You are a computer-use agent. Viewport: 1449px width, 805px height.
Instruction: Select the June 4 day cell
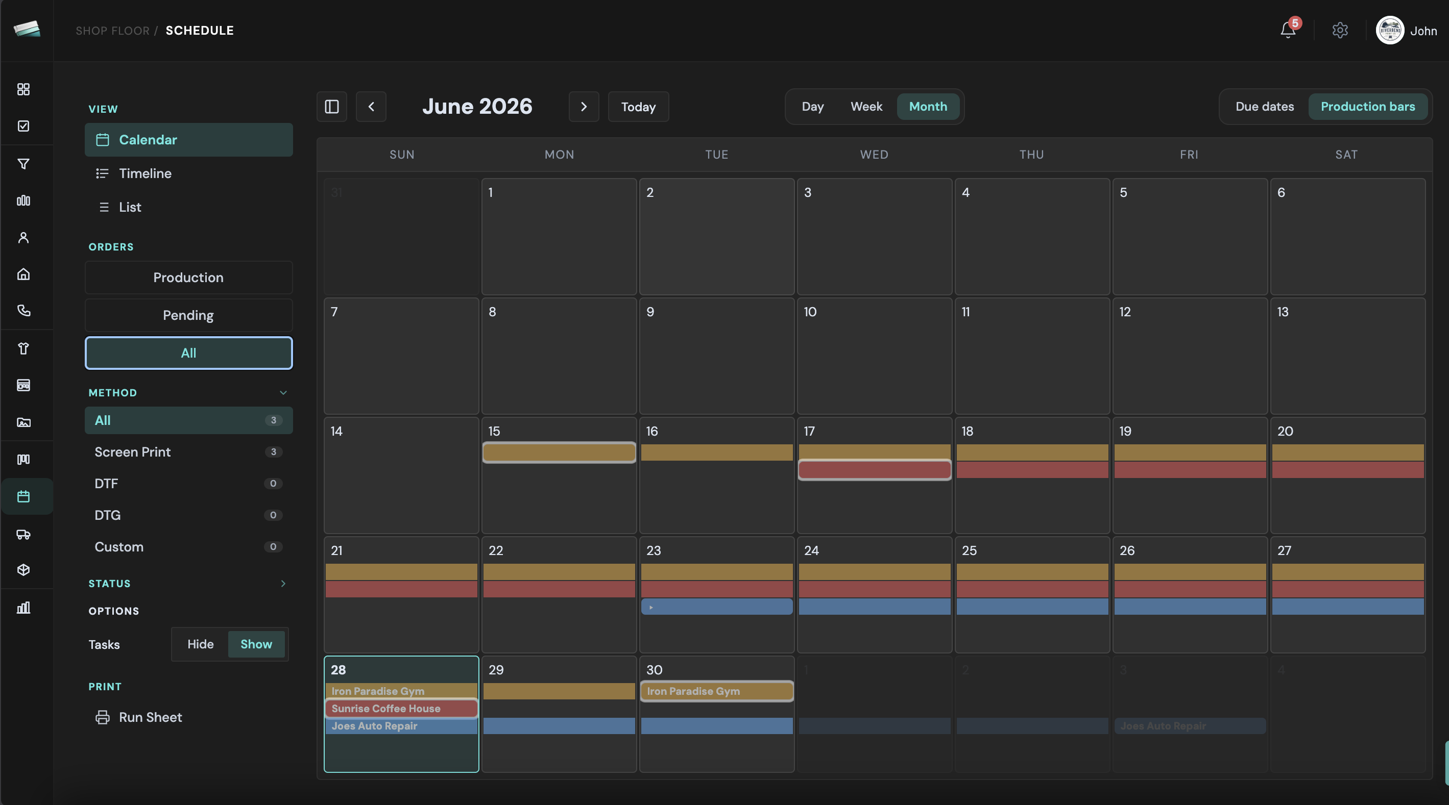pyautogui.click(x=1032, y=237)
